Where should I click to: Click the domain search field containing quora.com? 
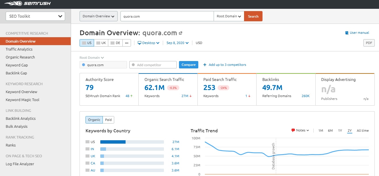click(x=167, y=16)
